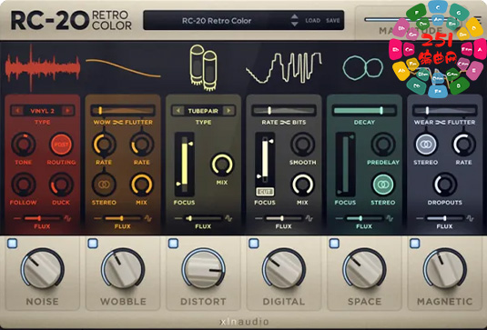The height and width of the screenshot is (330, 487).
Task: Click the large MAGNETIC amount knob
Action: pyautogui.click(x=445, y=269)
